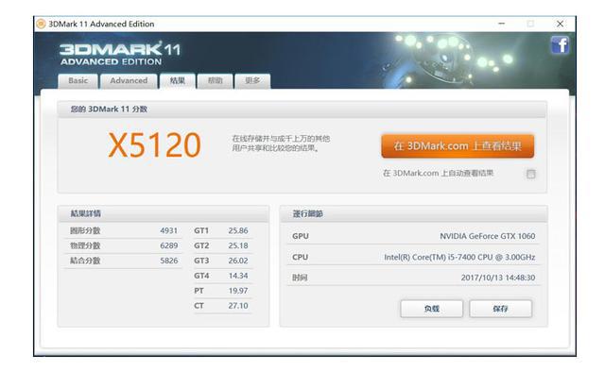Minimize the 3DMark 11 window
This screenshot has height=371, width=605.
pyautogui.click(x=501, y=24)
